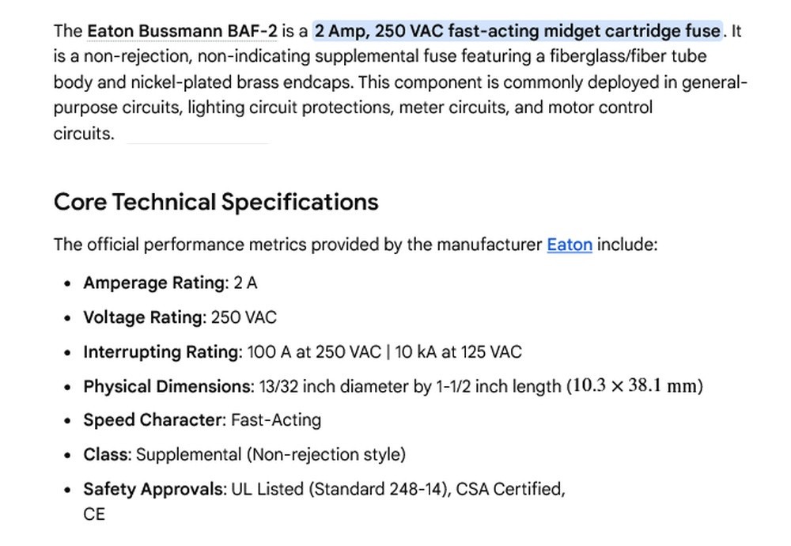Select the Interrupting Rating label
This screenshot has height=546, width=791.
point(163,351)
